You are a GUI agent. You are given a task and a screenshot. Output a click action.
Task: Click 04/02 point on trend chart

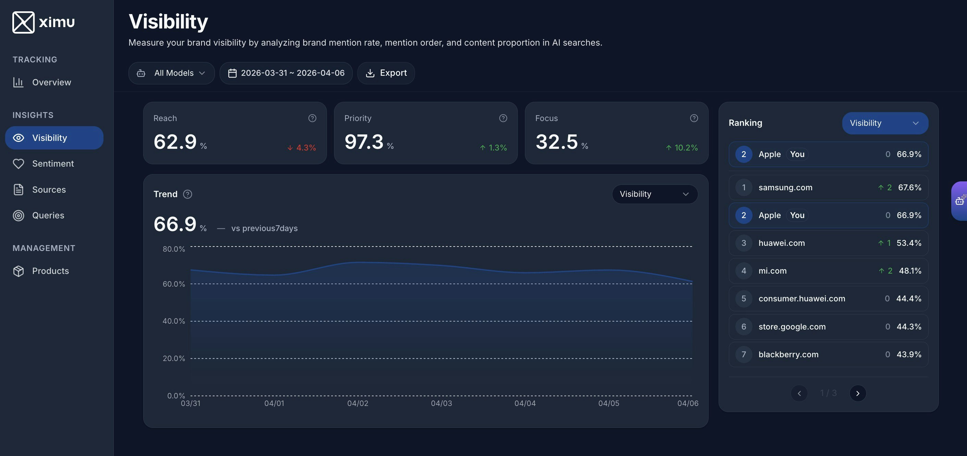358,262
